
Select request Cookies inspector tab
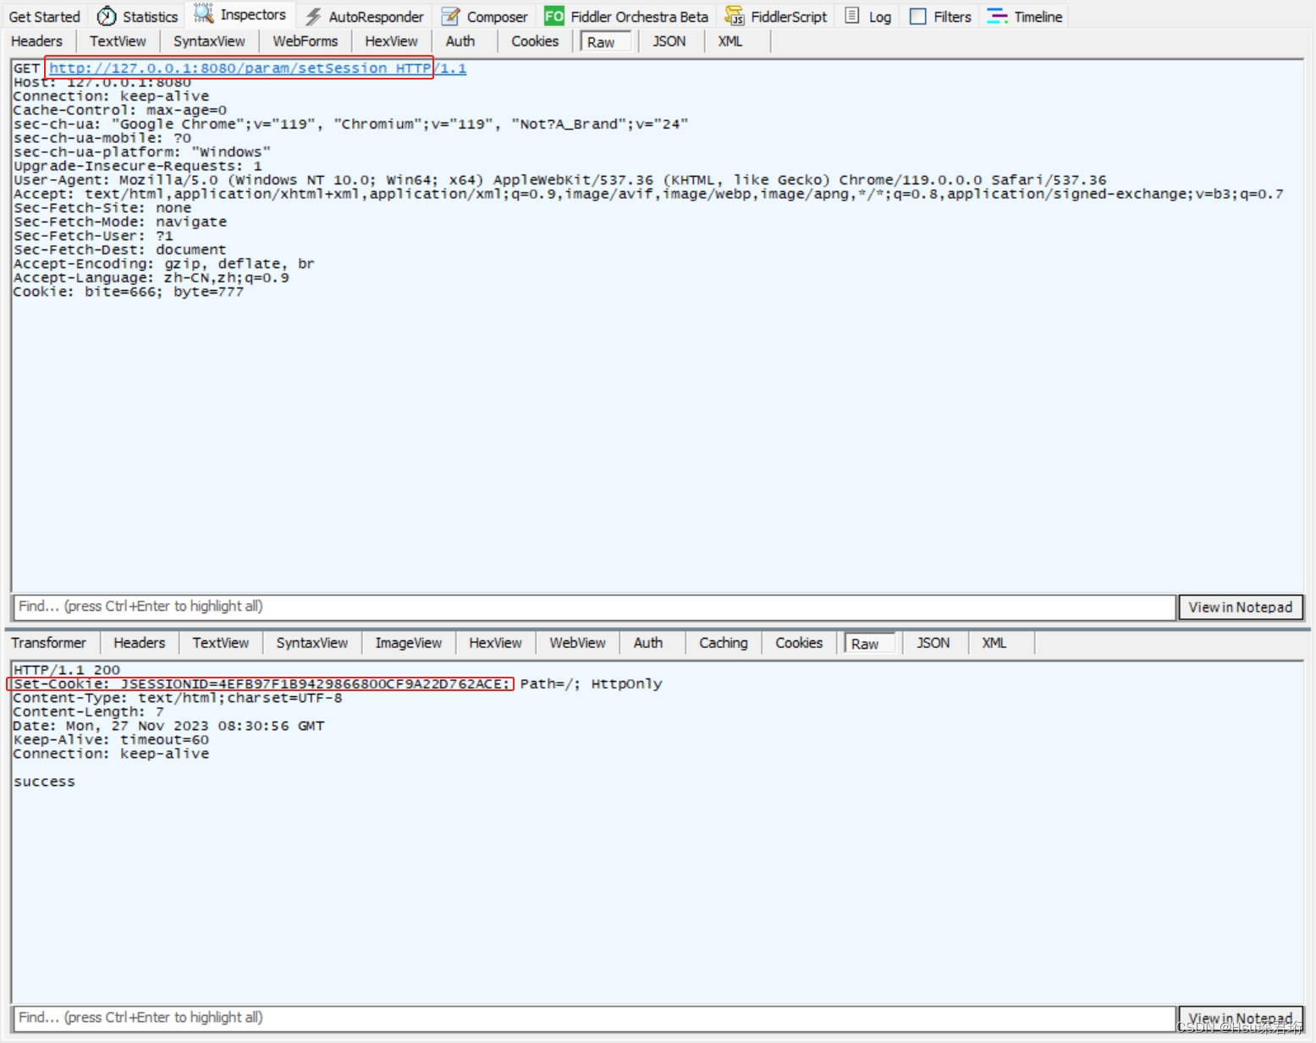tap(535, 41)
